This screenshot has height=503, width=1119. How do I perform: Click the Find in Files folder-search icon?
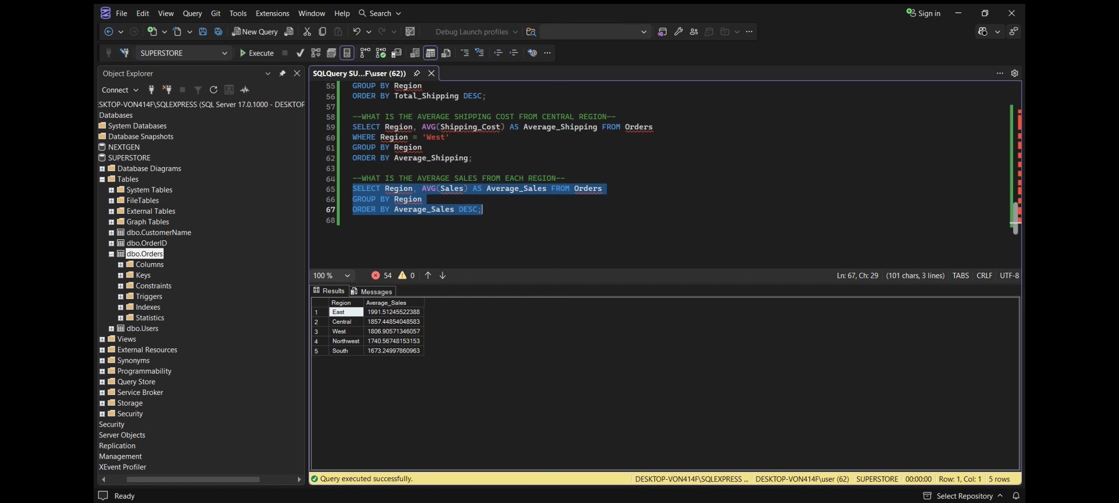[x=531, y=32]
